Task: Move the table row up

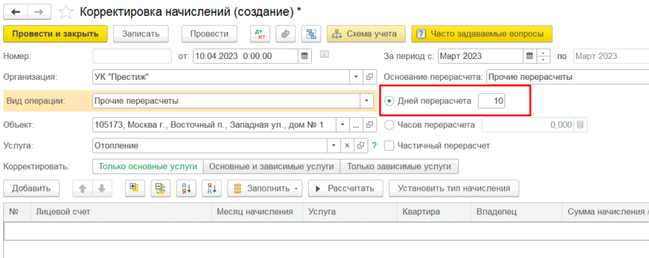Action: 82,188
